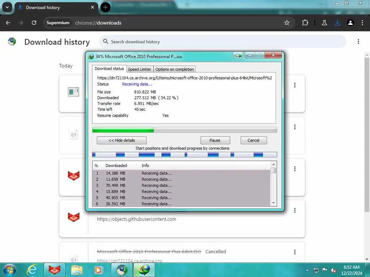
Task: Pause the IDM download
Action: [x=215, y=140]
